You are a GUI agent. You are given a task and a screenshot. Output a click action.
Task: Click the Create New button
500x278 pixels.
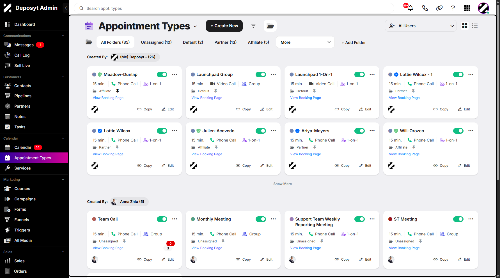(224, 26)
